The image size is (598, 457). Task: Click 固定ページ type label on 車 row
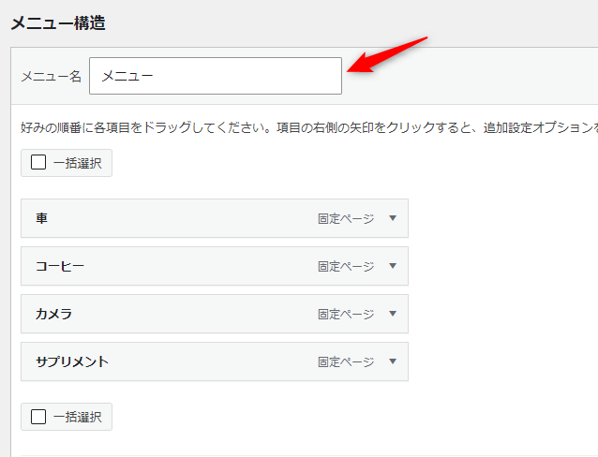(x=345, y=219)
